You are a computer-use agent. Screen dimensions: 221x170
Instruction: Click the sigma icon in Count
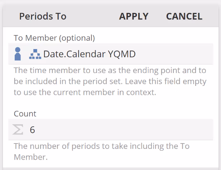pyautogui.click(x=18, y=130)
